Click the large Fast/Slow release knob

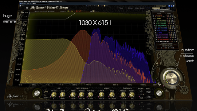[171, 77]
